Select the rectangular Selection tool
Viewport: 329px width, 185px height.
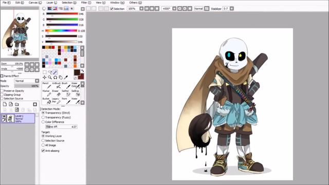tap(45, 72)
